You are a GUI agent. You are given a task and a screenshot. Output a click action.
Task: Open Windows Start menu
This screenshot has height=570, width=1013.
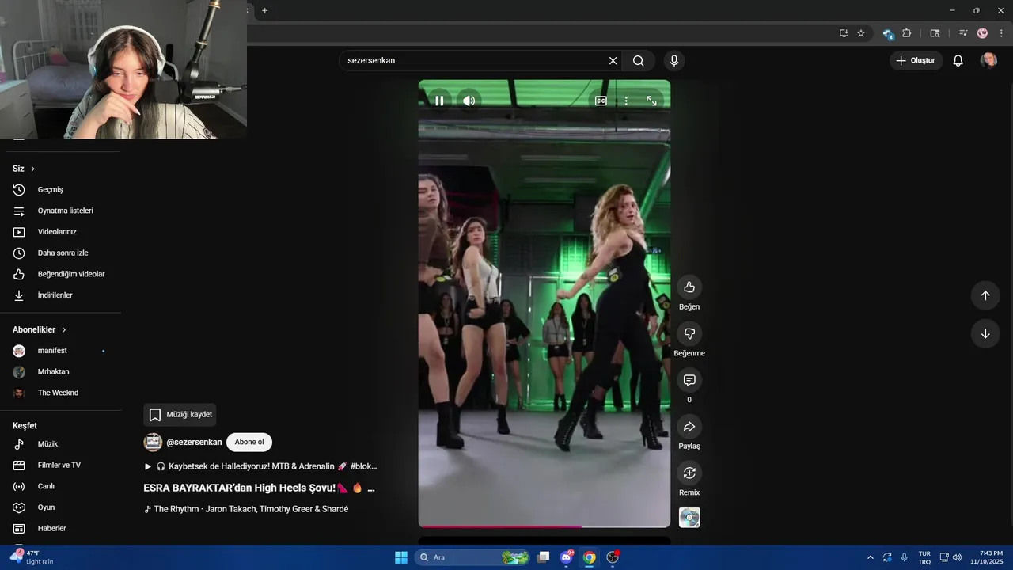pos(401,557)
